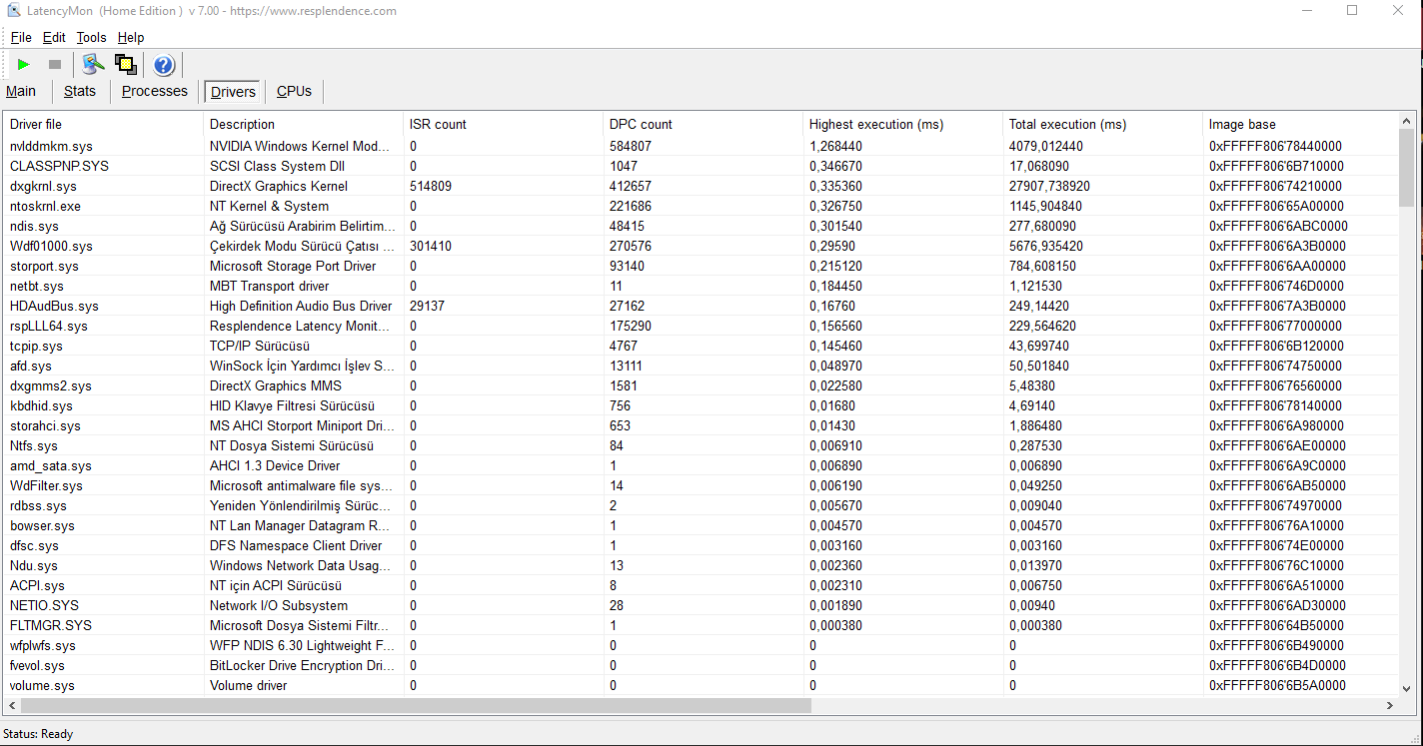Sort by Highest execution (ms) column header

903,124
